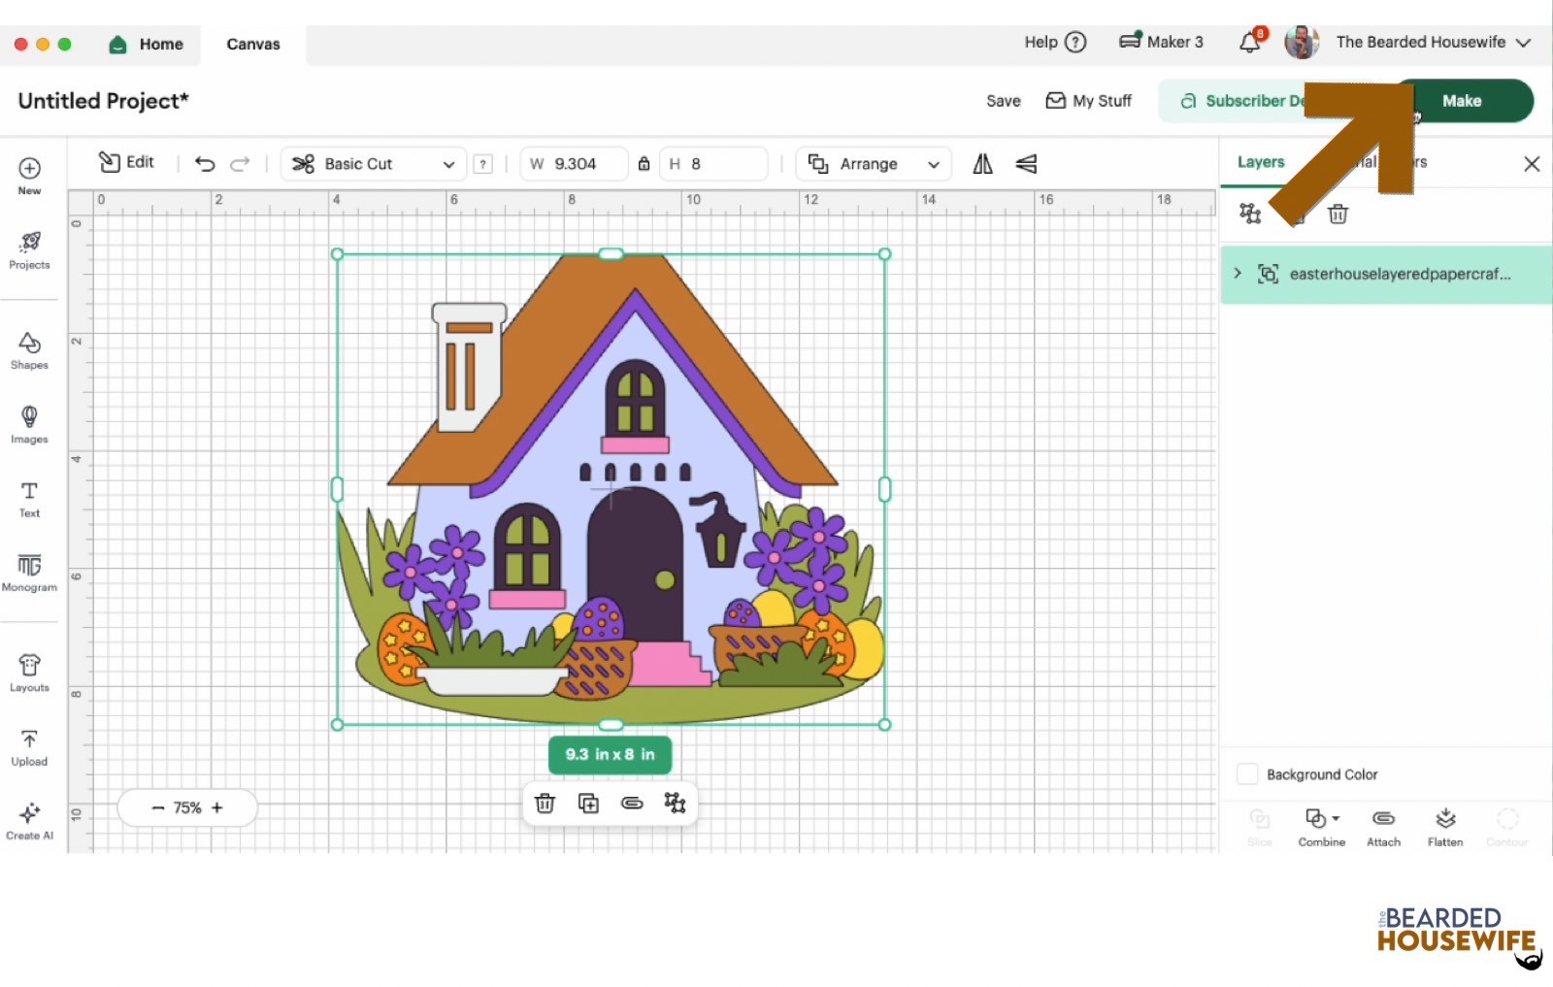Click the group icon in floating canvas toolbar

[675, 803]
